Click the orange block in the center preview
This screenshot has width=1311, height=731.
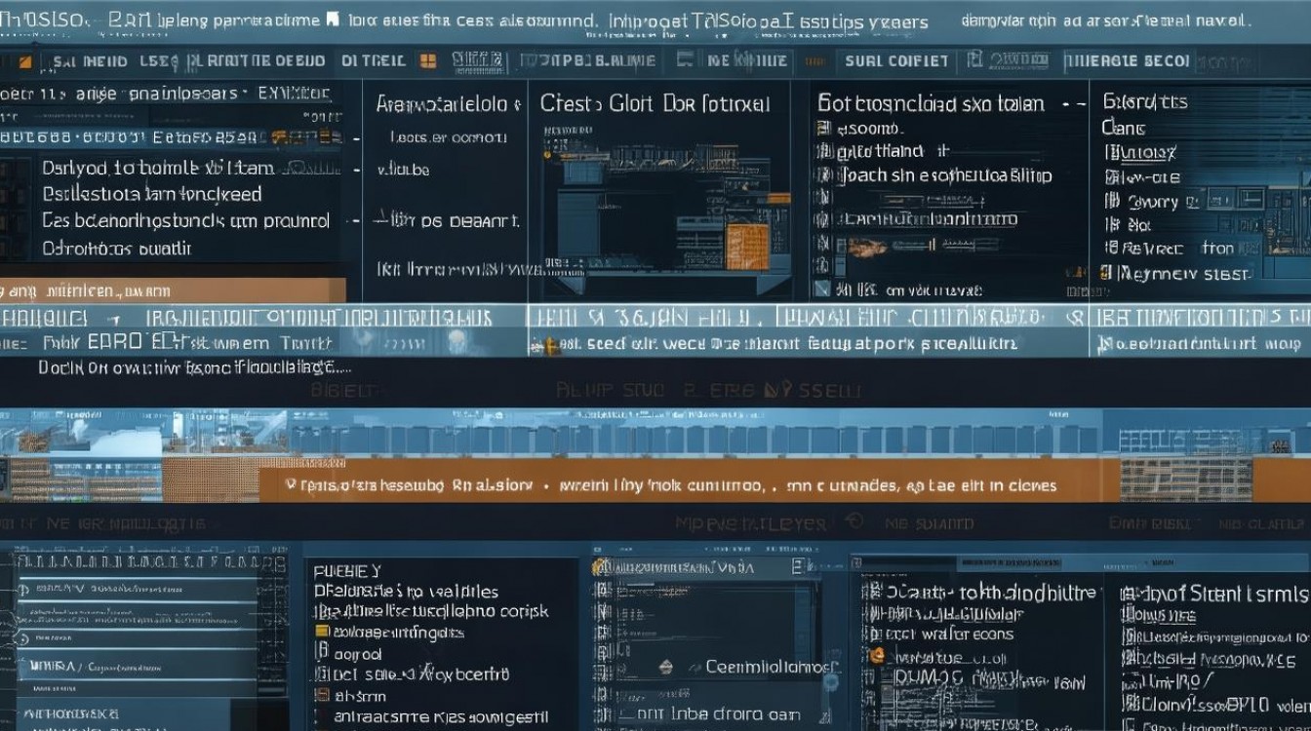click(748, 240)
